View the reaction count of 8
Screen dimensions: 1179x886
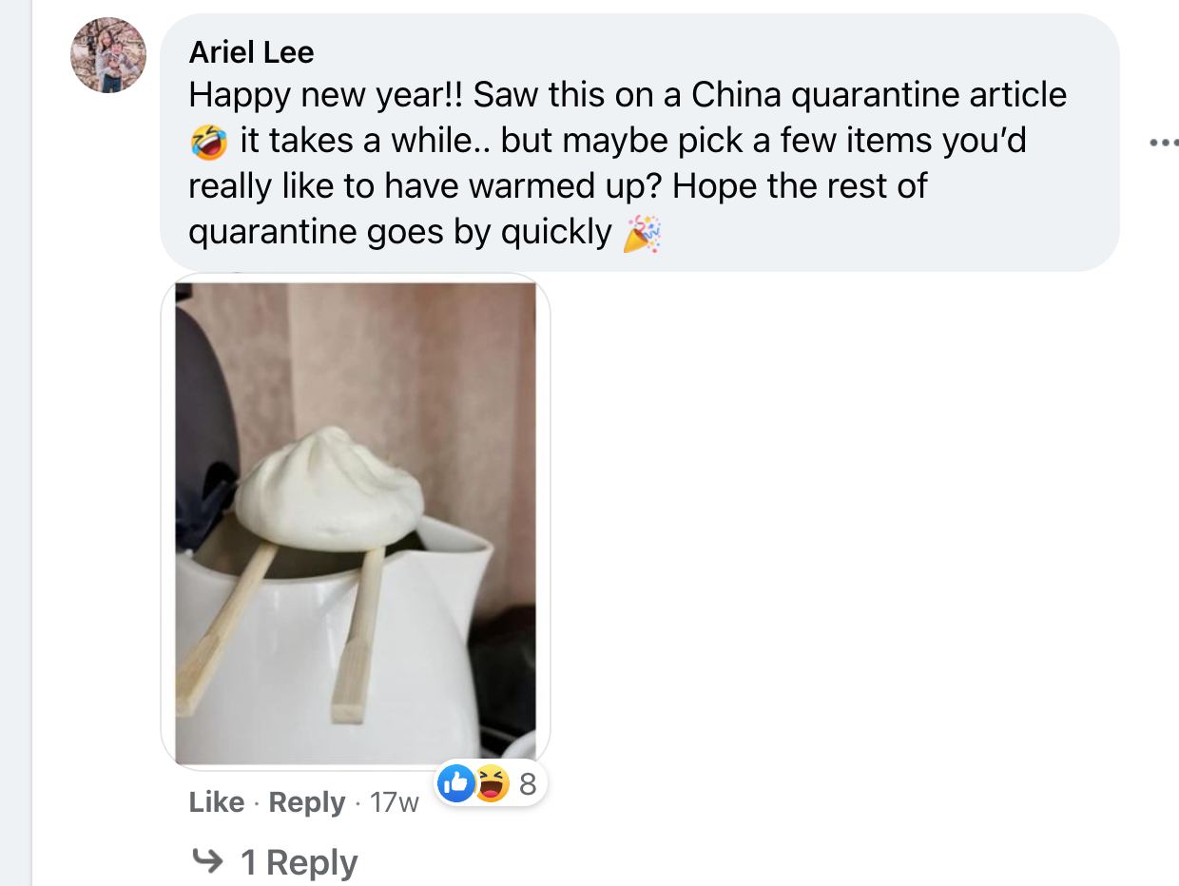click(528, 784)
